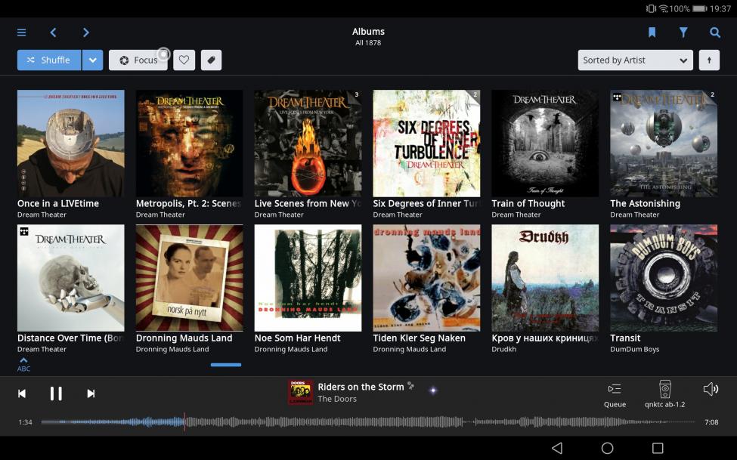Click the Android Back navigation button
This screenshot has width=737, height=460.
(557, 448)
